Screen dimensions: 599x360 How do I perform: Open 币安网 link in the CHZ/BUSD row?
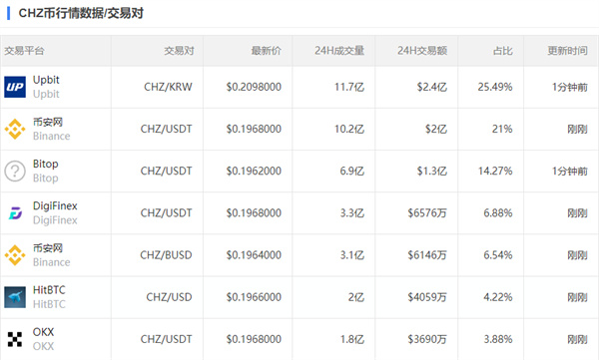coord(48,247)
